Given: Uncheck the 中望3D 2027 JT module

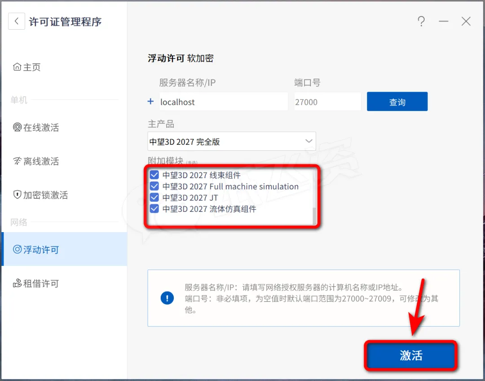Looking at the screenshot, I should click(154, 197).
